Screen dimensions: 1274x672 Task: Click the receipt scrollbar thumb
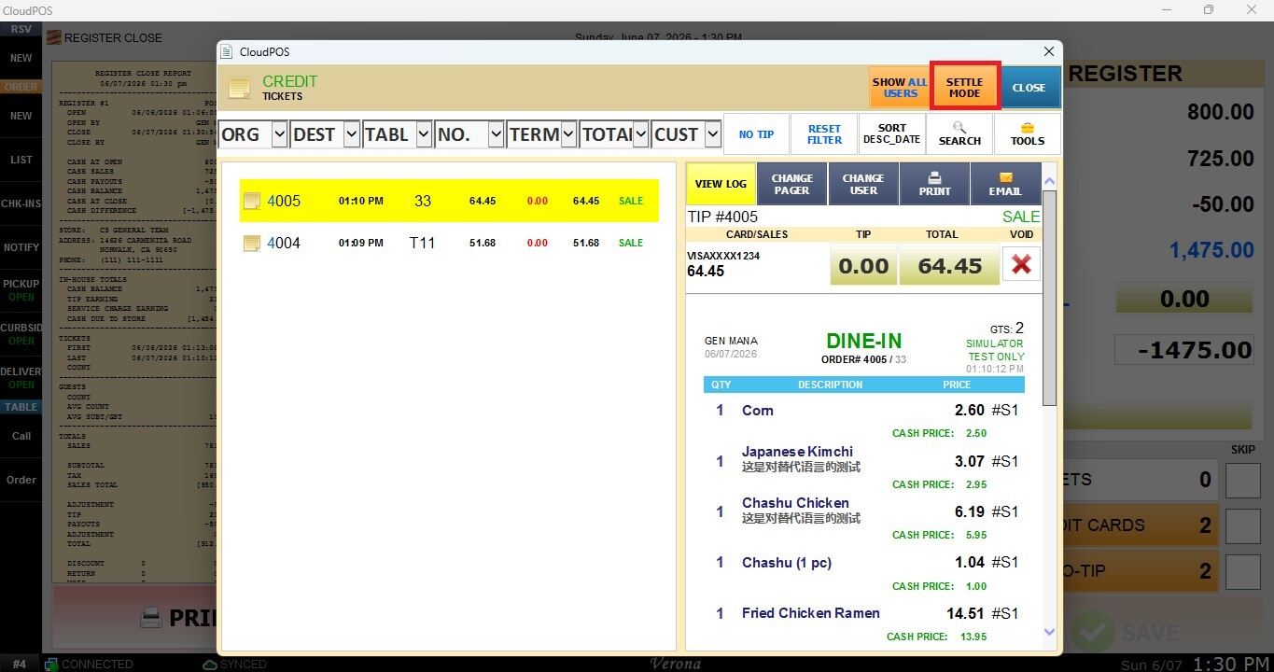click(x=1049, y=298)
